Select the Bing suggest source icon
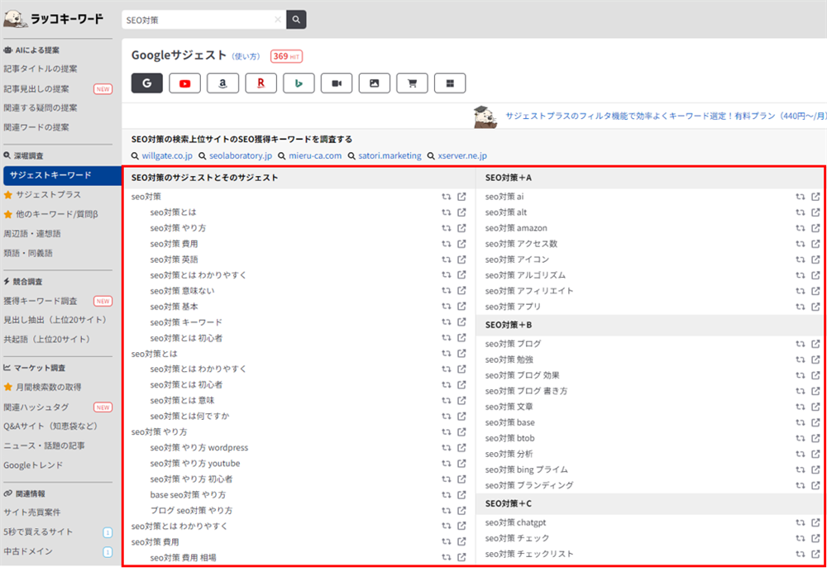The width and height of the screenshot is (827, 572). tap(299, 83)
